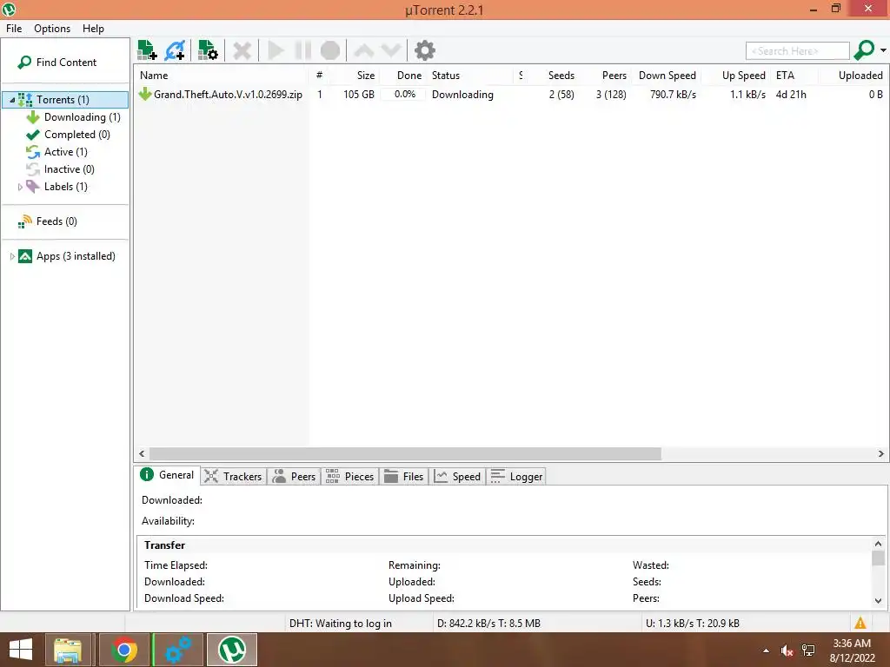Click the Remove torrent X icon
The image size is (890, 667).
click(242, 50)
